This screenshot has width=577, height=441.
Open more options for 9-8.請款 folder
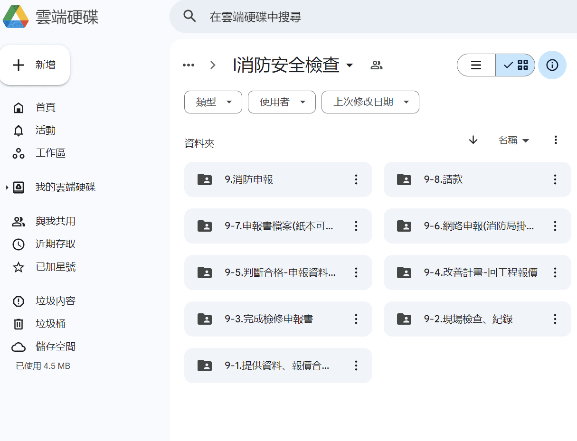(555, 179)
